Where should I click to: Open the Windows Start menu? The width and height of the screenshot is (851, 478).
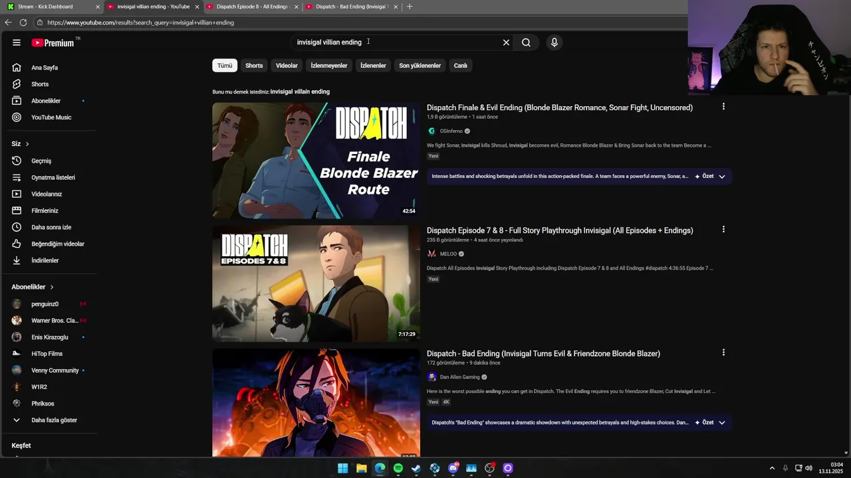point(343,468)
